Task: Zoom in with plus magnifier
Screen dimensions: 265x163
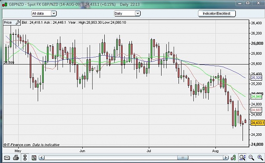Action: pyautogui.click(x=260, y=158)
